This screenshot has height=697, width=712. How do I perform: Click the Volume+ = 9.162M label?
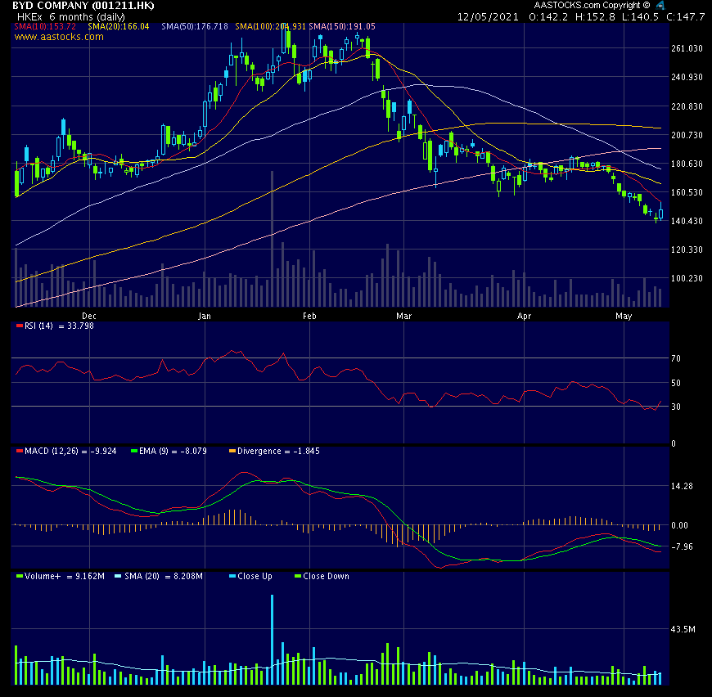pyautogui.click(x=65, y=576)
